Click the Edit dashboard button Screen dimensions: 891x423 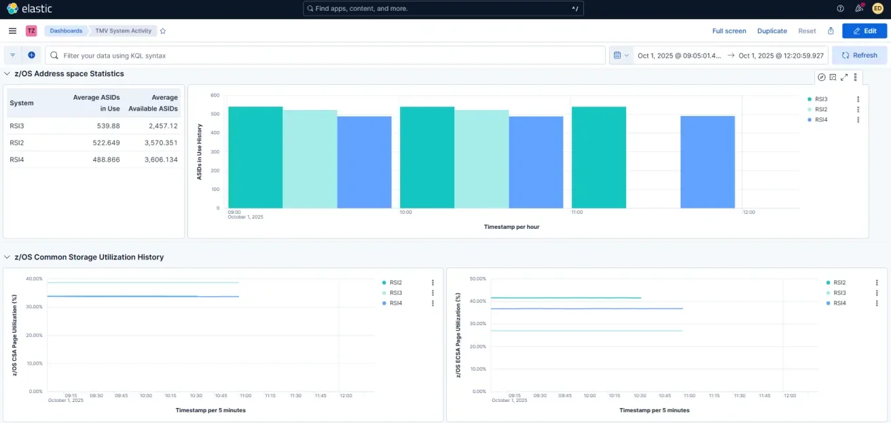864,31
